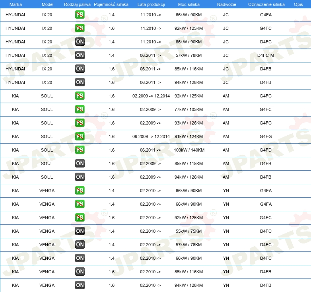Click AM body code in the G4FG row

(x=226, y=136)
